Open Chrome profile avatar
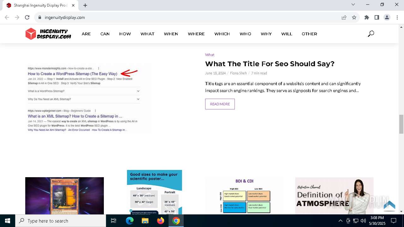The height and width of the screenshot is (227, 404). click(x=387, y=17)
